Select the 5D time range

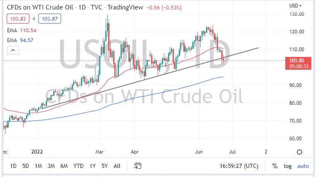point(26,166)
